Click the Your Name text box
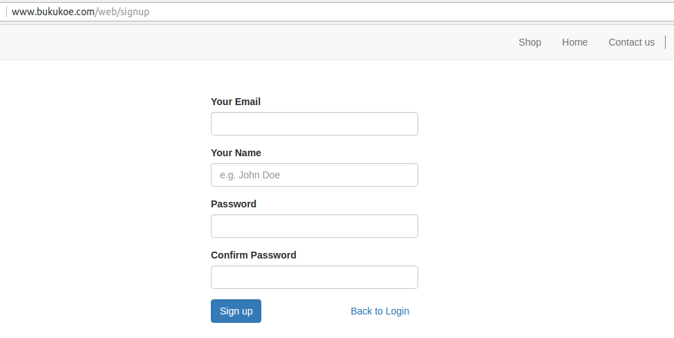Image resolution: width=674 pixels, height=338 pixels. (x=314, y=175)
